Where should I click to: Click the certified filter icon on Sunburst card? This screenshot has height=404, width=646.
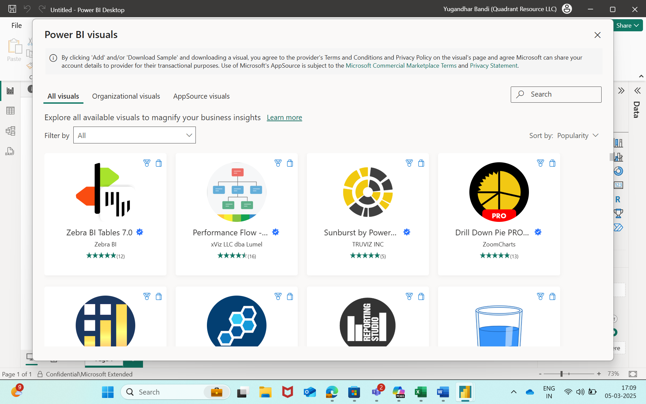[x=409, y=163]
